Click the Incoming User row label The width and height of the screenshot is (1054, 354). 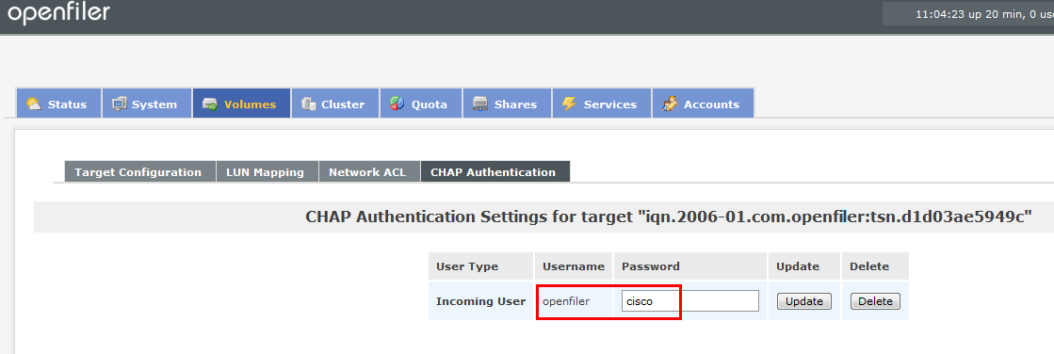click(480, 301)
